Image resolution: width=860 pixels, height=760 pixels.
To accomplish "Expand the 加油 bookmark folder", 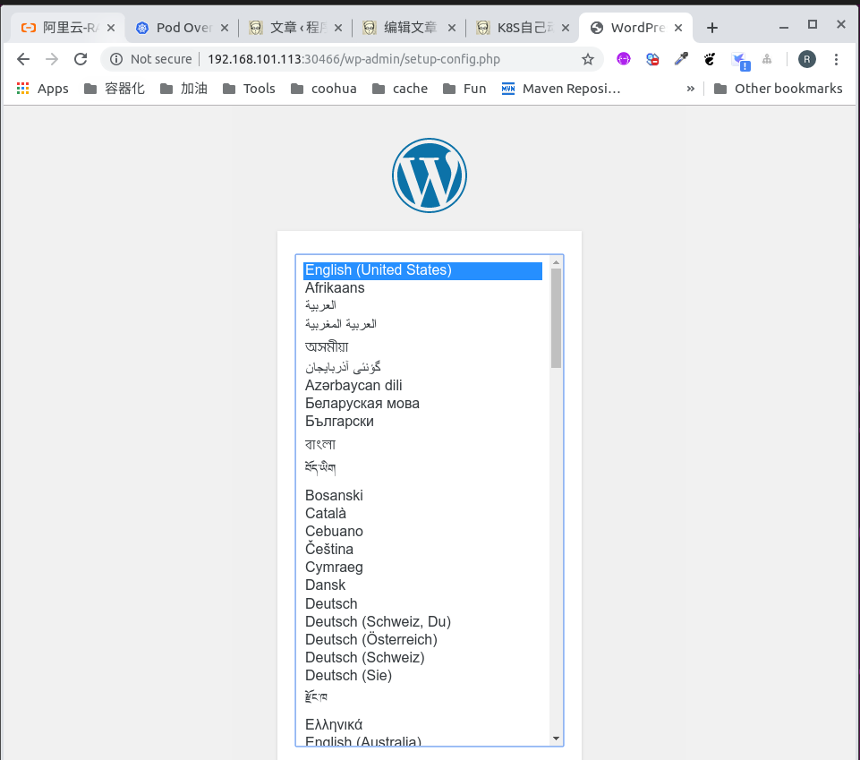I will (x=183, y=89).
